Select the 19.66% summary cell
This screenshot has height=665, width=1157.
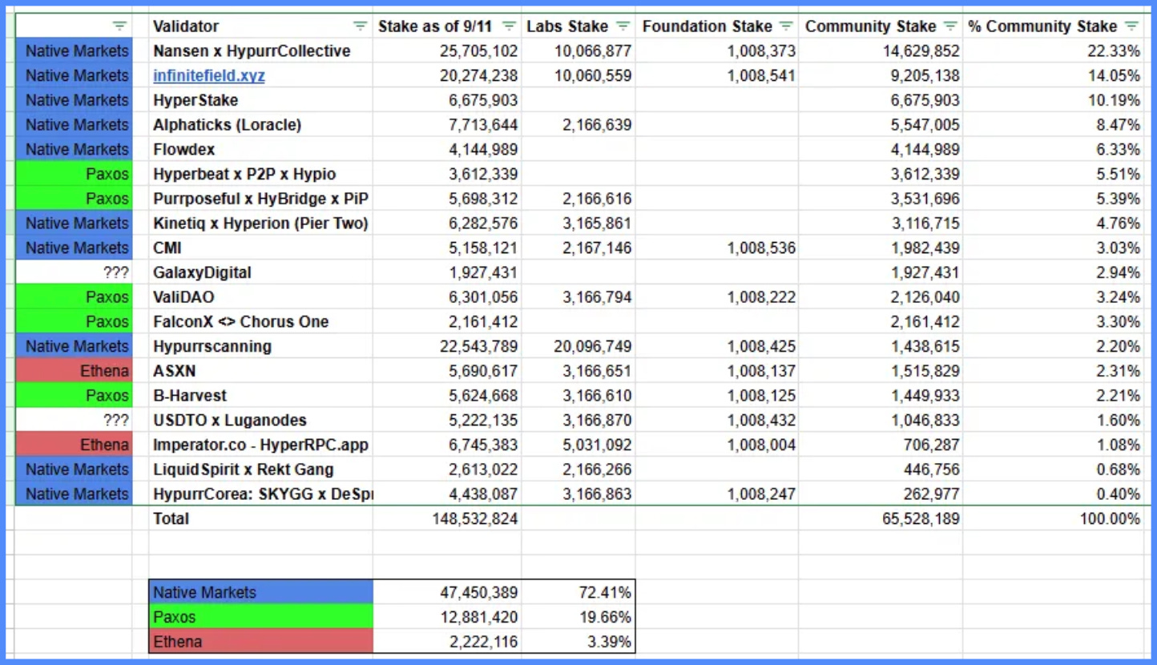(x=578, y=618)
